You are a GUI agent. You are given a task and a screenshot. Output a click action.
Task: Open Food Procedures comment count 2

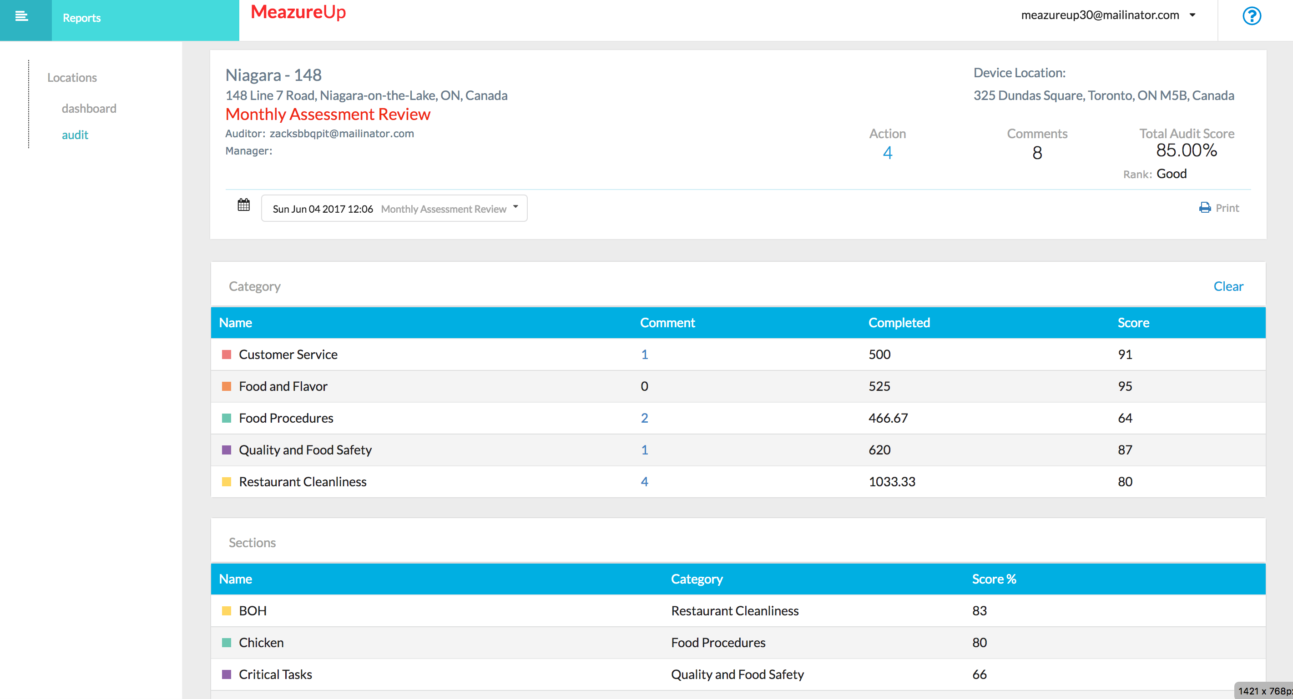click(645, 418)
